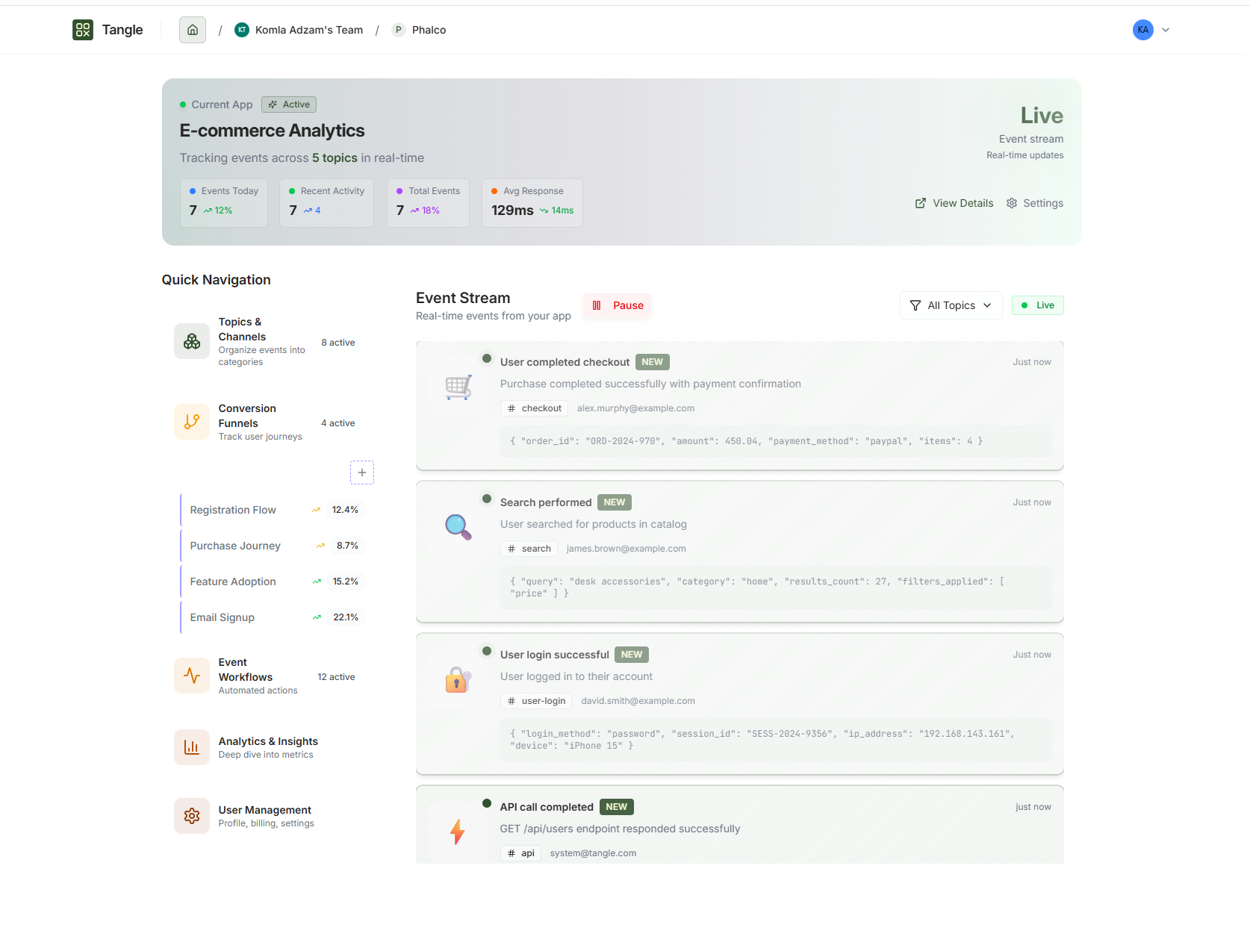1250x951 pixels.
Task: Open View Details link
Action: point(954,203)
